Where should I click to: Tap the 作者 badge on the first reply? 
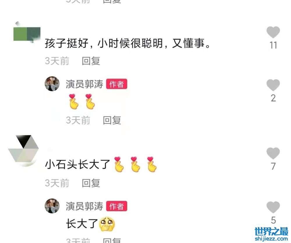tap(117, 84)
